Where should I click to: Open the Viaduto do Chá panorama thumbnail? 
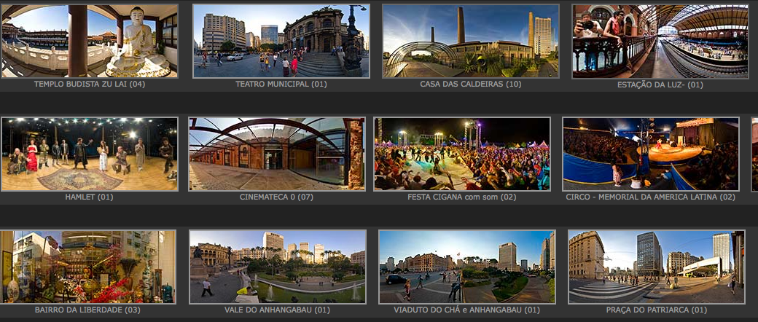pos(467,267)
